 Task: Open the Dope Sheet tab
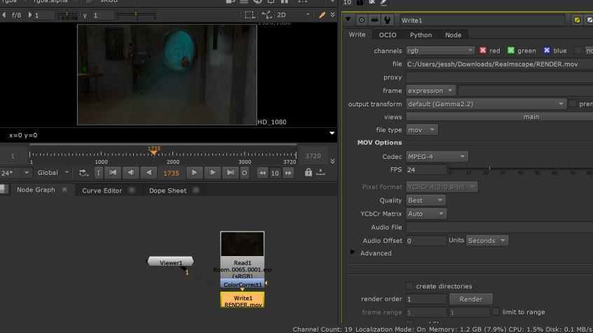168,190
